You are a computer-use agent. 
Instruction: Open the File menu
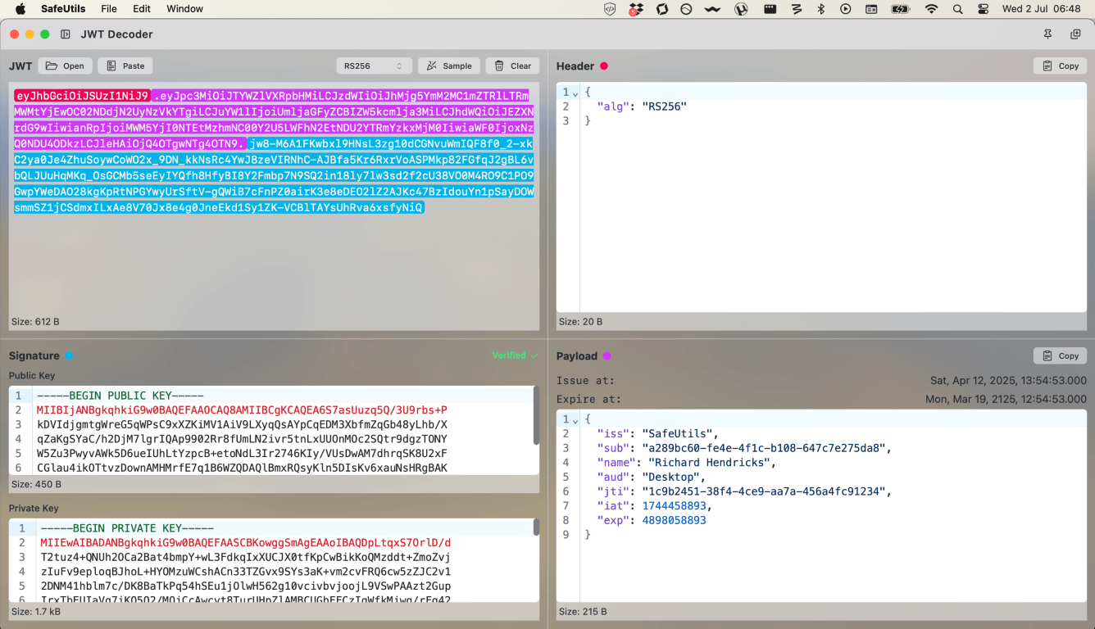109,9
